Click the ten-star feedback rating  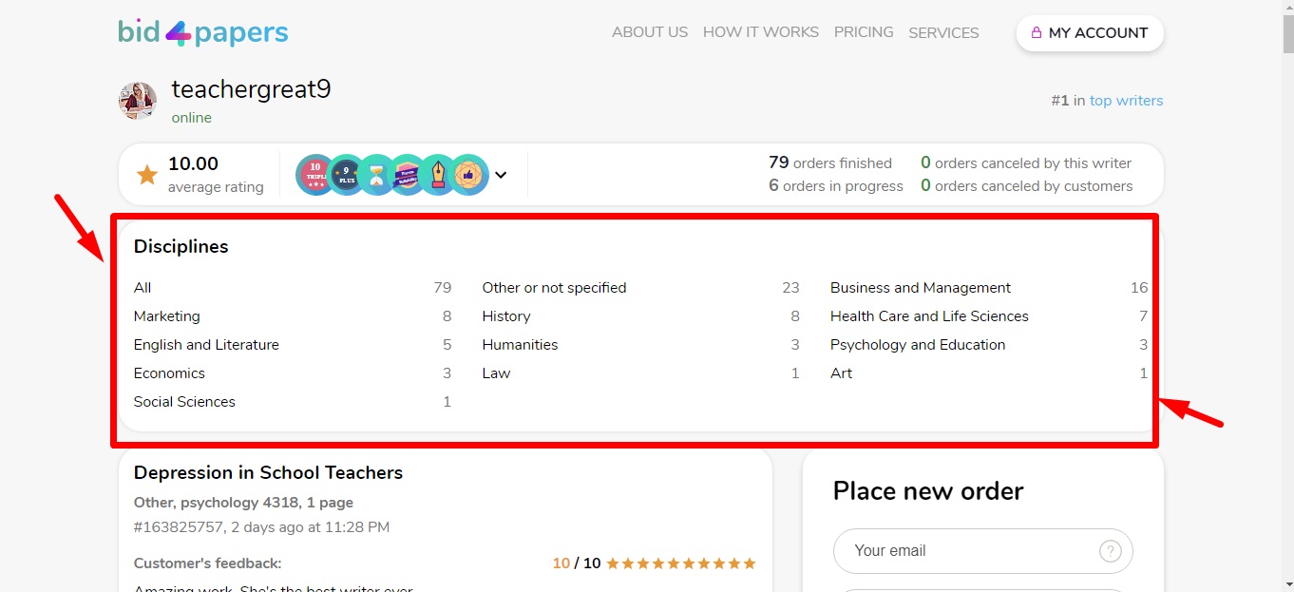click(681, 563)
